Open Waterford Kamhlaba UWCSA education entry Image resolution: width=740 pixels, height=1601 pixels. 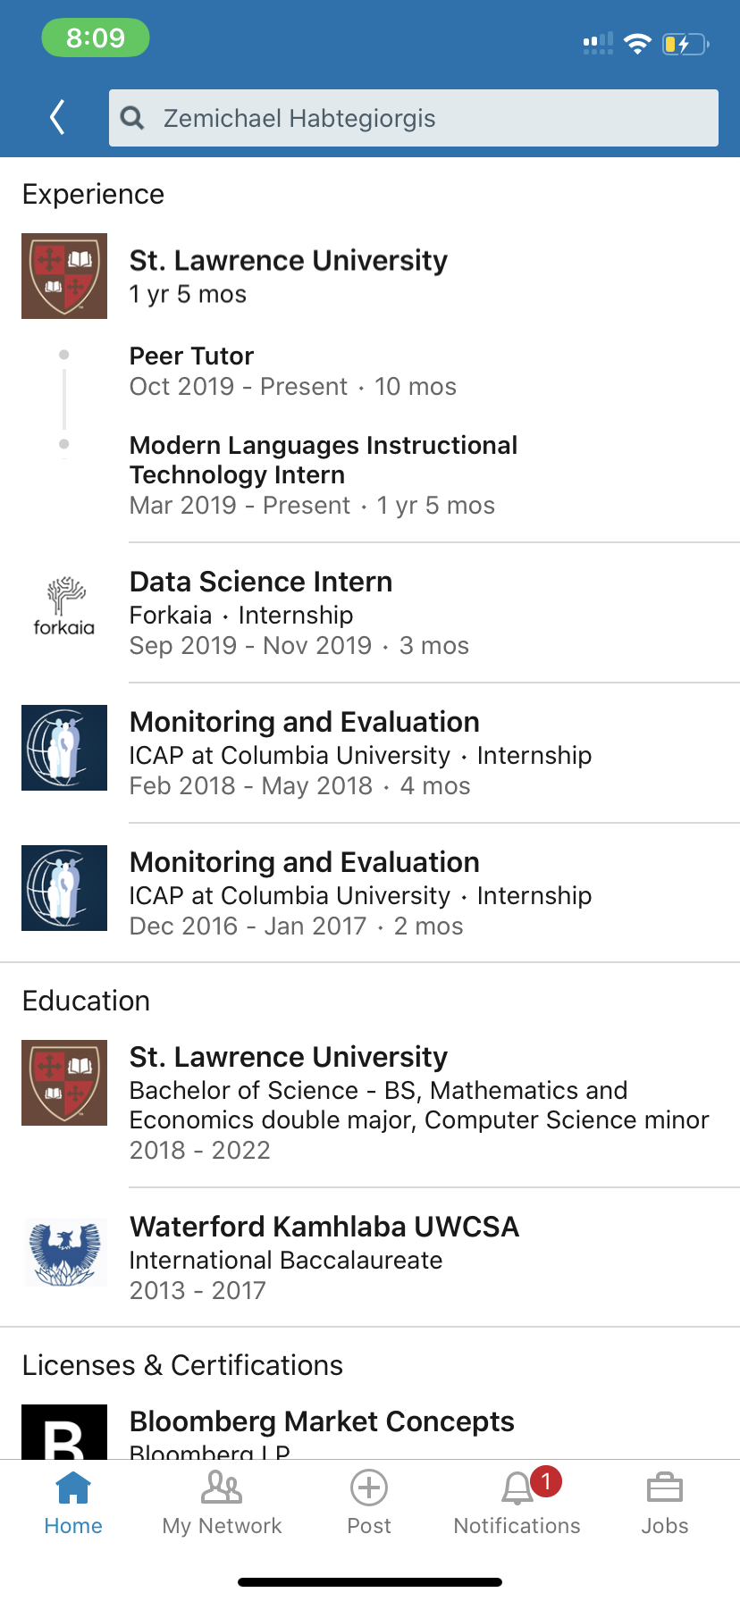pos(324,1227)
